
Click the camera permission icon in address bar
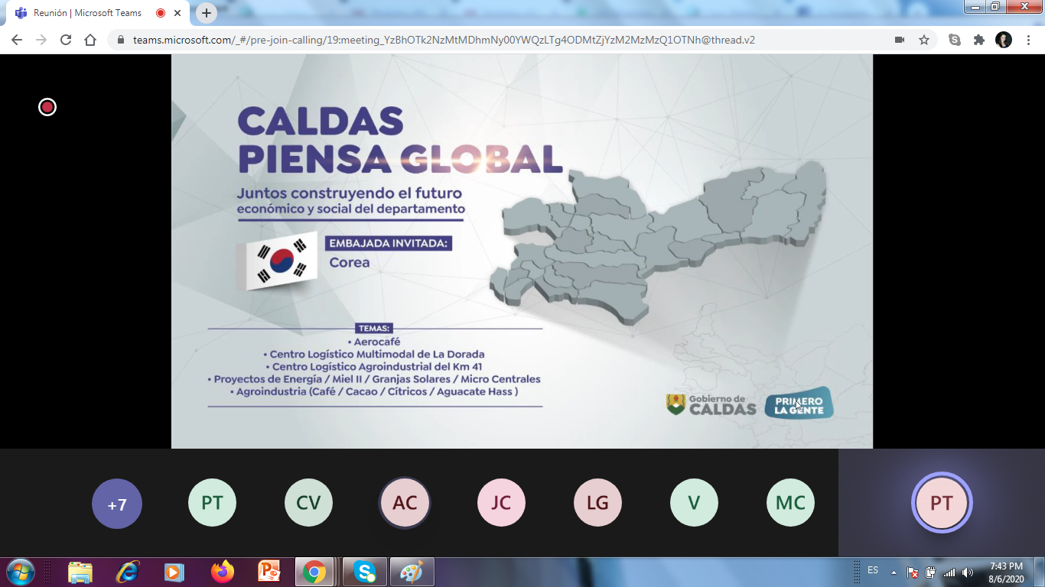click(900, 40)
